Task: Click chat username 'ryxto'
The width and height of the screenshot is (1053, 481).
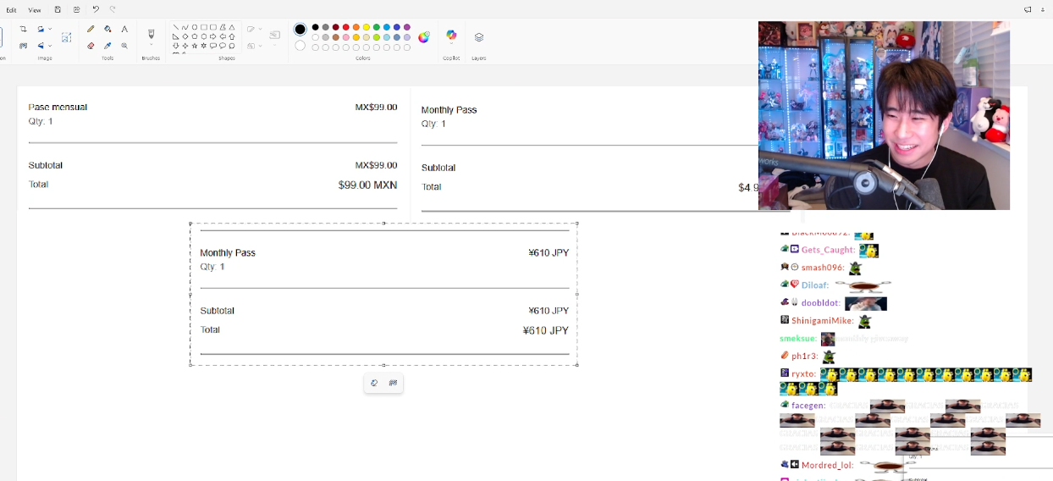Action: (804, 373)
